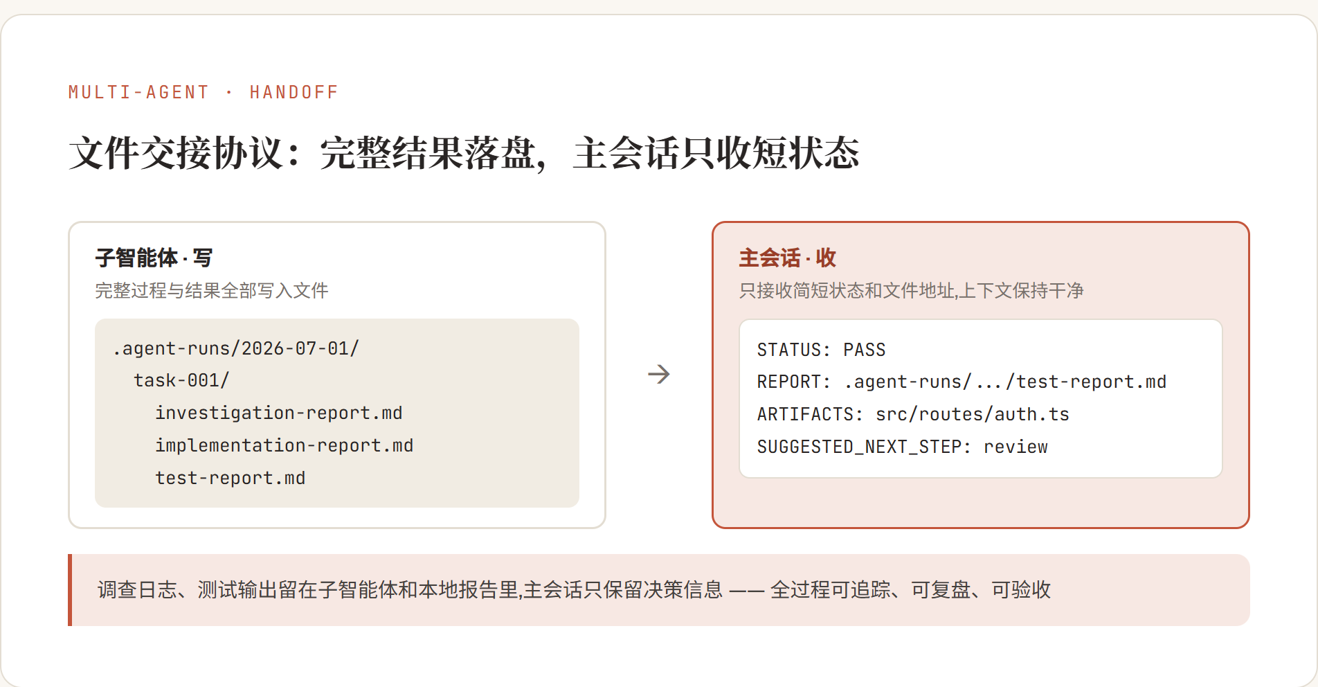Click the red accent bar of footer note

pos(70,590)
